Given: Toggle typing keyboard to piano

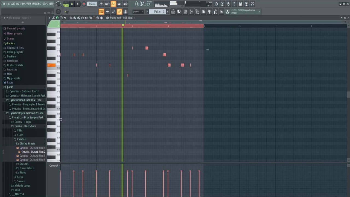Looking at the screenshot, I should point(101,11).
